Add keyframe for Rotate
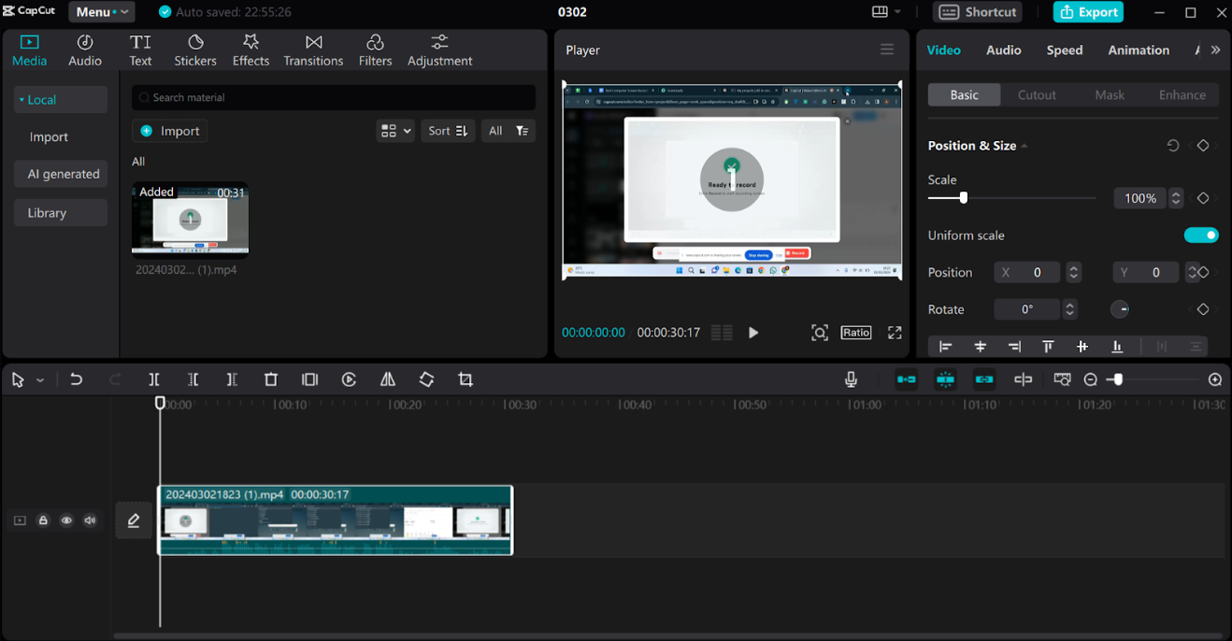1232x641 pixels. [1203, 309]
